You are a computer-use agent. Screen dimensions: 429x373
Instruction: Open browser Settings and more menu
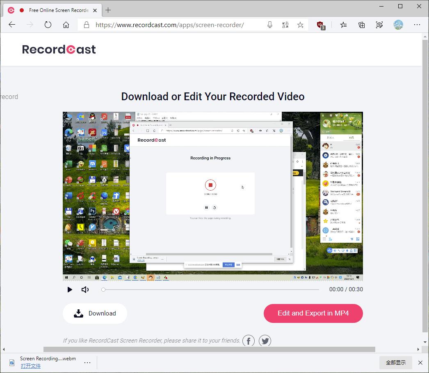(x=417, y=25)
